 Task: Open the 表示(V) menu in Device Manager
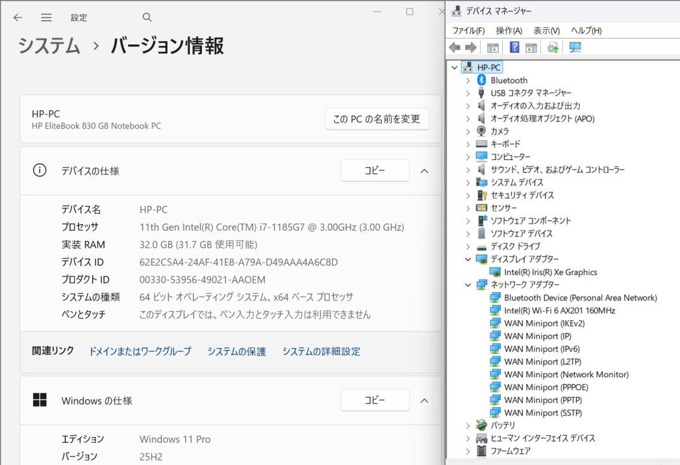(547, 30)
